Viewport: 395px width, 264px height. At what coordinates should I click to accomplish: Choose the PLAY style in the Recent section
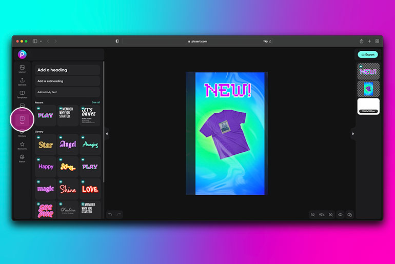pos(46,115)
